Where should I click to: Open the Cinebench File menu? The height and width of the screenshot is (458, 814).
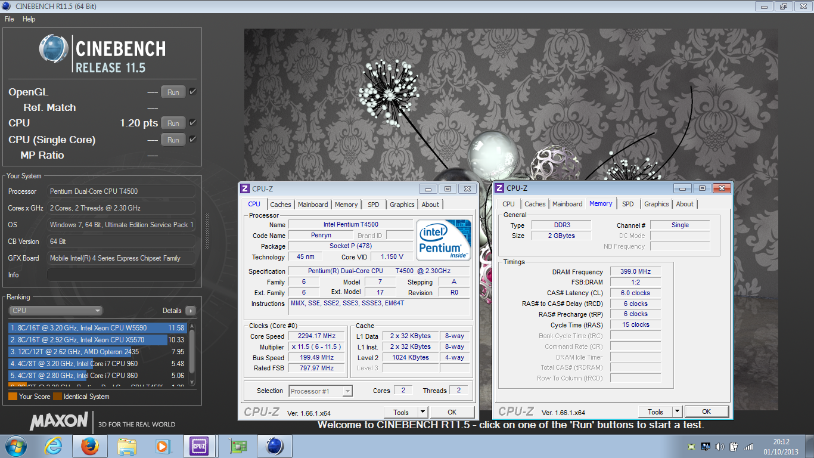(x=9, y=19)
